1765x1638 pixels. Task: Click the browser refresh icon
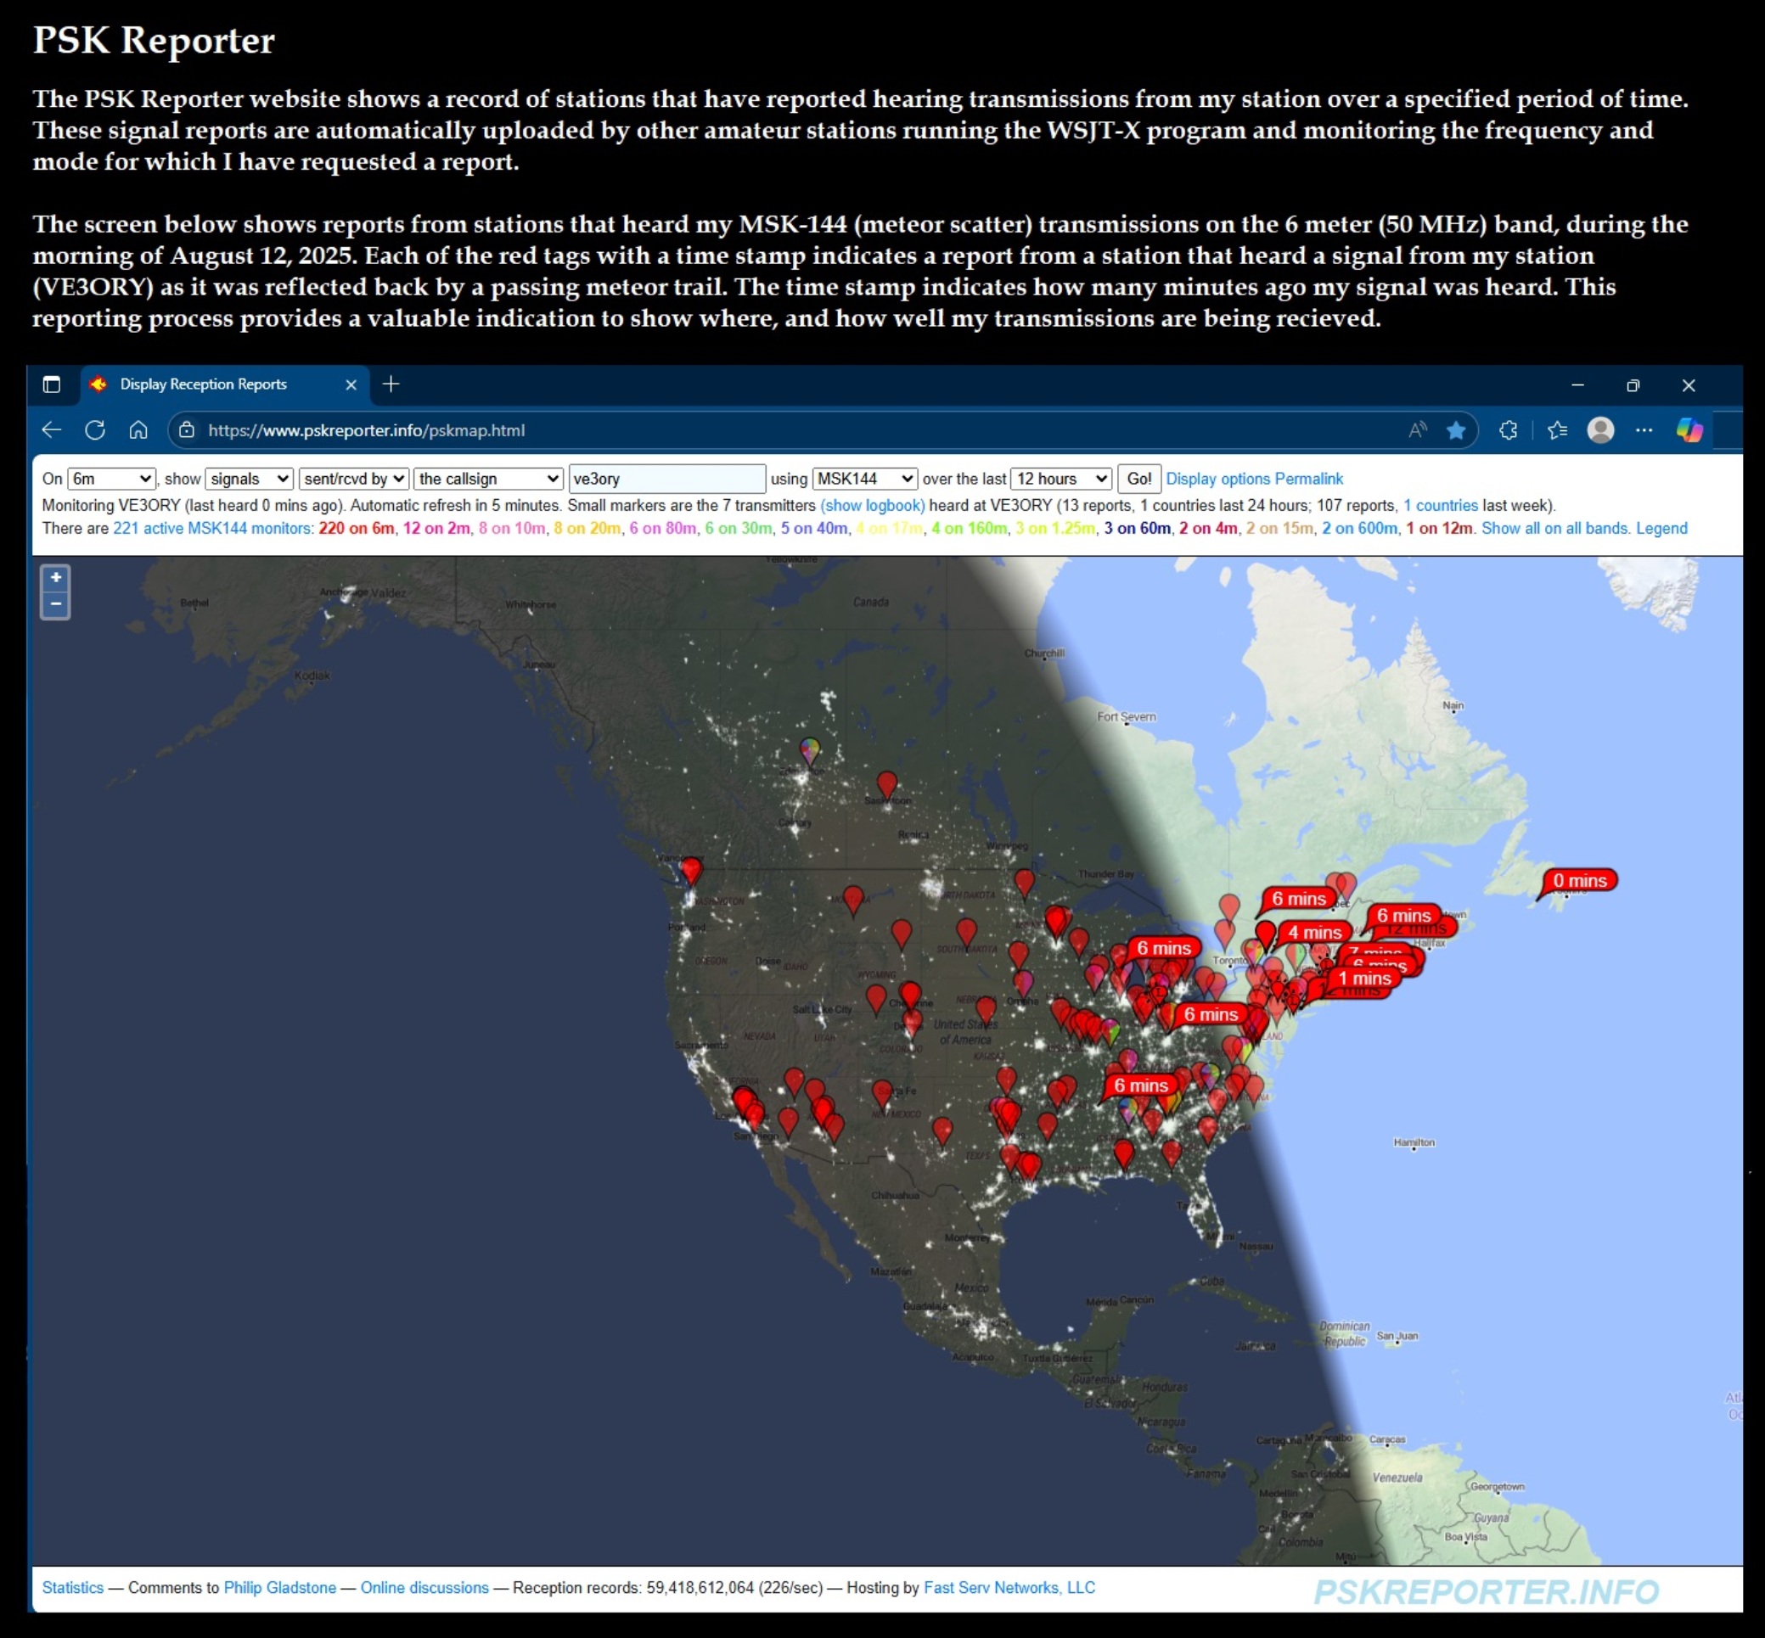[x=95, y=430]
